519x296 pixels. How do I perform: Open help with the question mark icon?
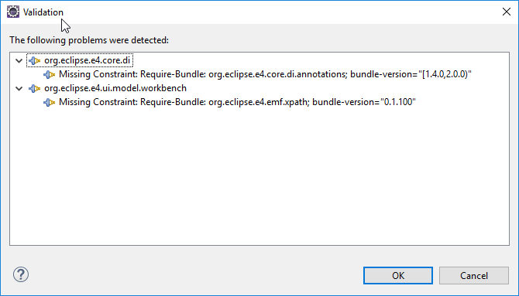[x=21, y=274]
